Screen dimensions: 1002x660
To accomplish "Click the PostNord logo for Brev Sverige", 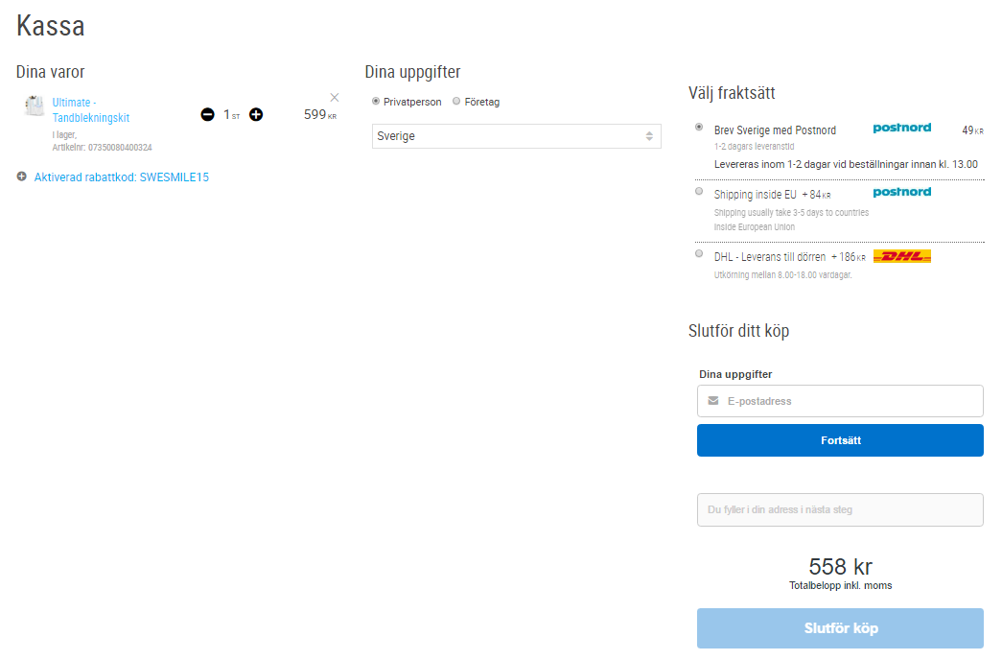I will (901, 129).
